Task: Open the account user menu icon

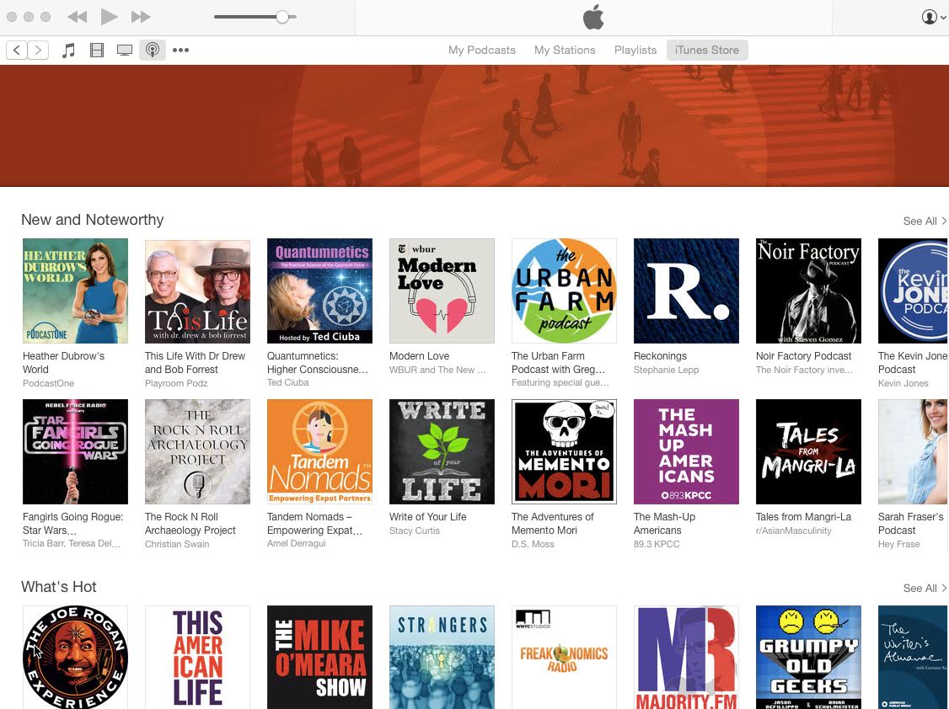Action: (x=929, y=17)
